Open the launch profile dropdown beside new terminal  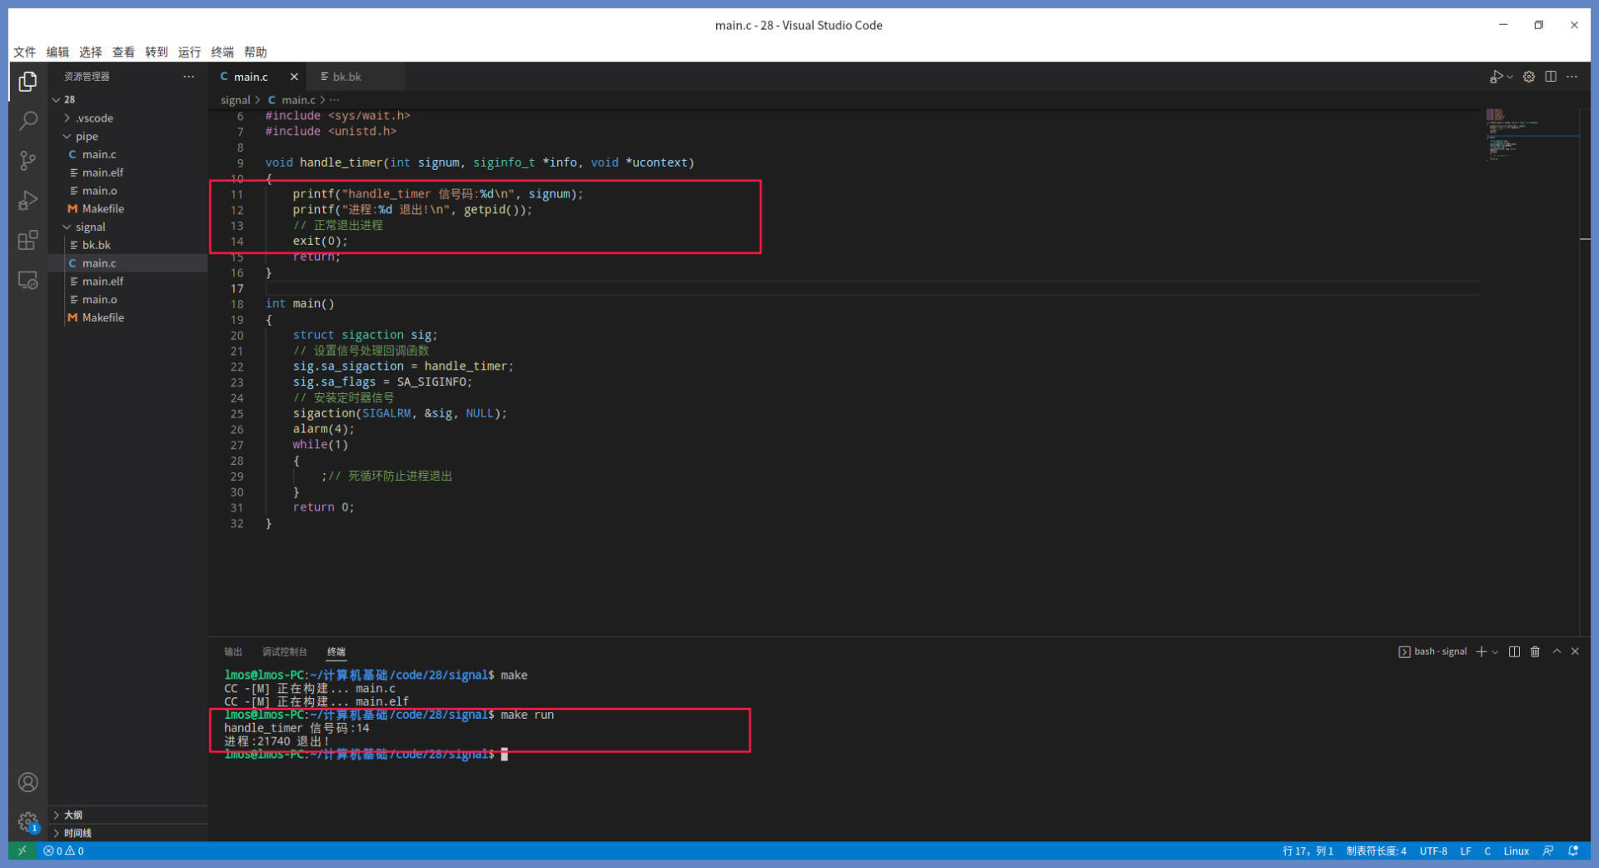1496,652
